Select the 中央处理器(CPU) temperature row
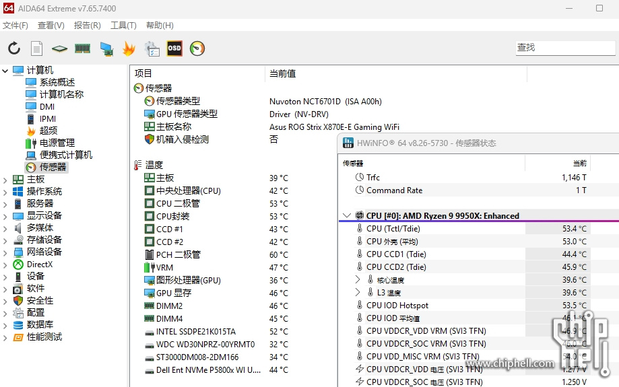The height and width of the screenshot is (387, 619). click(216, 191)
